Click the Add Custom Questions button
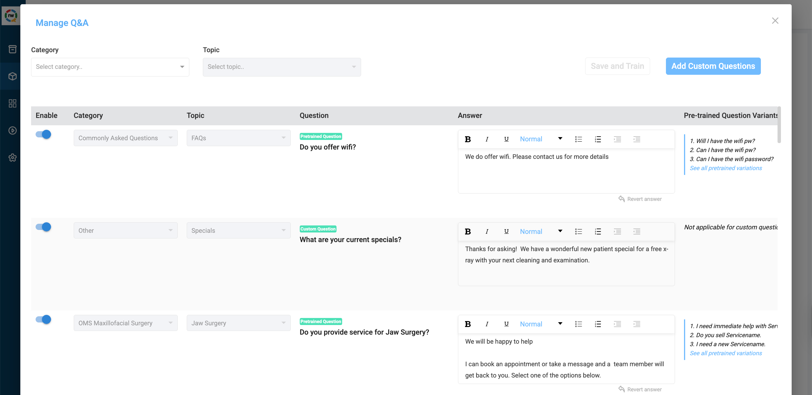The width and height of the screenshot is (812, 395). pyautogui.click(x=713, y=66)
